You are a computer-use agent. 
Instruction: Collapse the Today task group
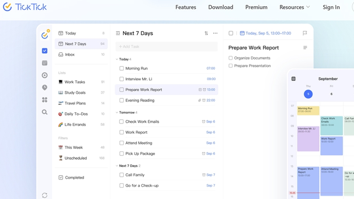coord(117,59)
